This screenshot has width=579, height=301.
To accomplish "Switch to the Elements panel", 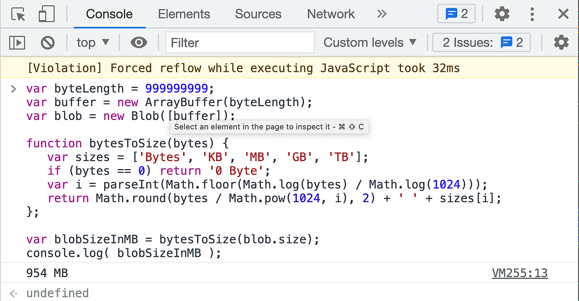I will [184, 14].
